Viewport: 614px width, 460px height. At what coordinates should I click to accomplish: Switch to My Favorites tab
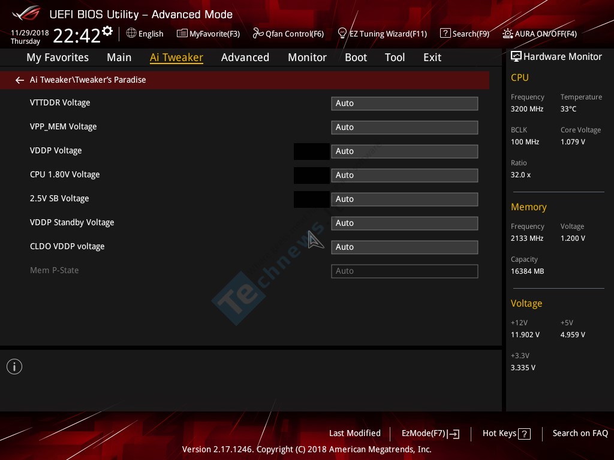[58, 57]
